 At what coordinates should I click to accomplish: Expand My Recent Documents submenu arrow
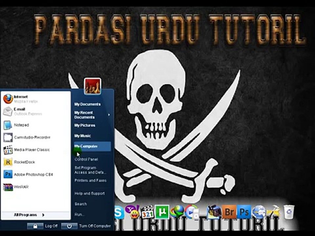pos(109,115)
